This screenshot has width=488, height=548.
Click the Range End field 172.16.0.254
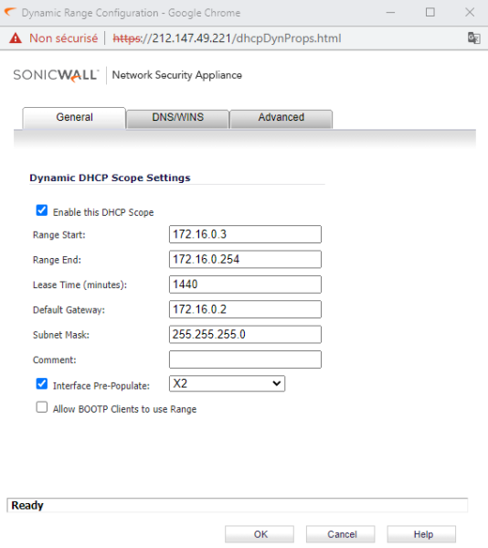click(245, 259)
